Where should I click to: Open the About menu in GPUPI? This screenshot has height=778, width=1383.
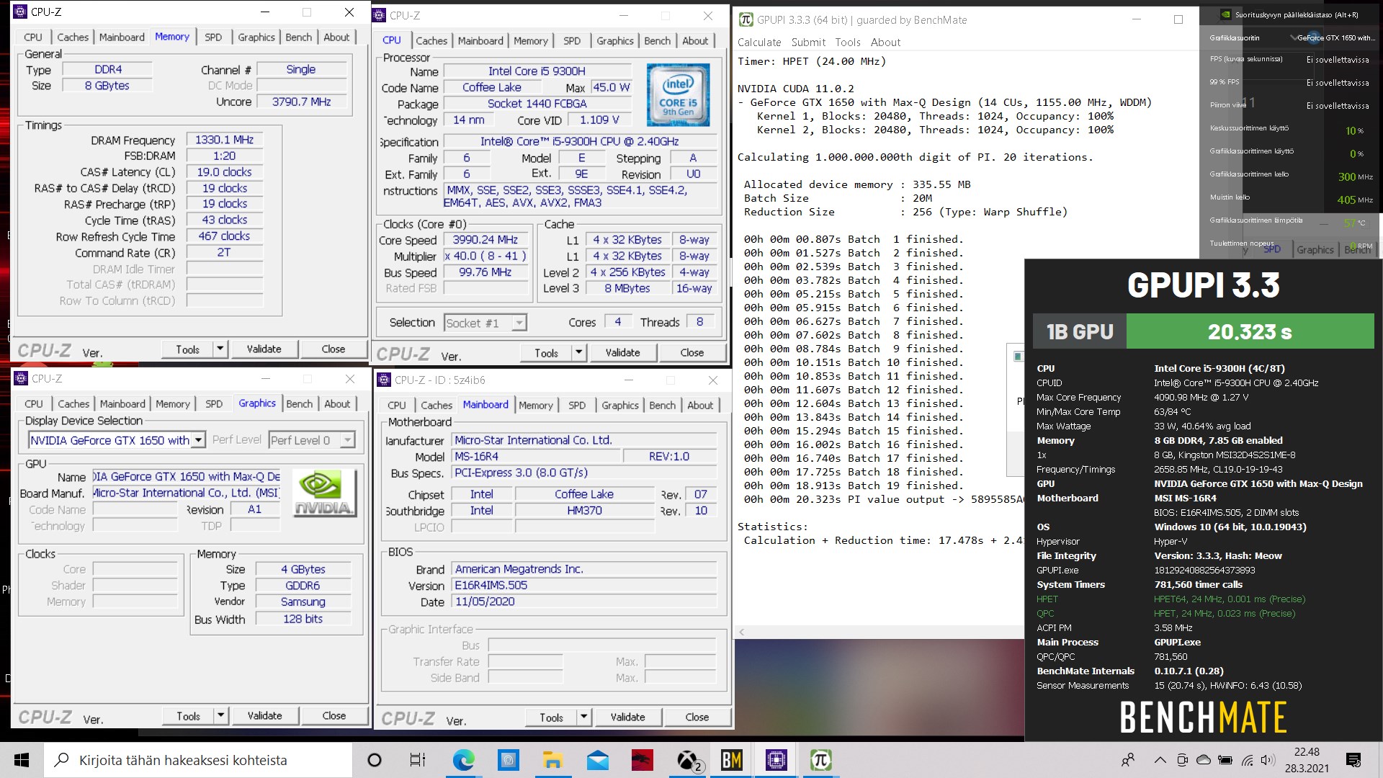click(x=885, y=43)
